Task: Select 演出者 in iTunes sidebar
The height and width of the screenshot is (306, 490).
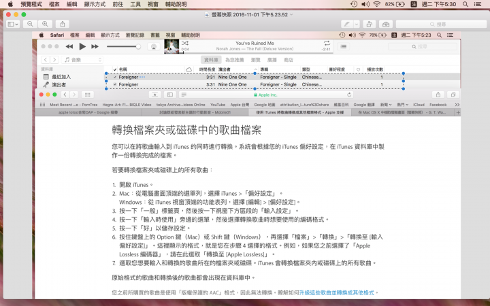Action: pos(59,84)
